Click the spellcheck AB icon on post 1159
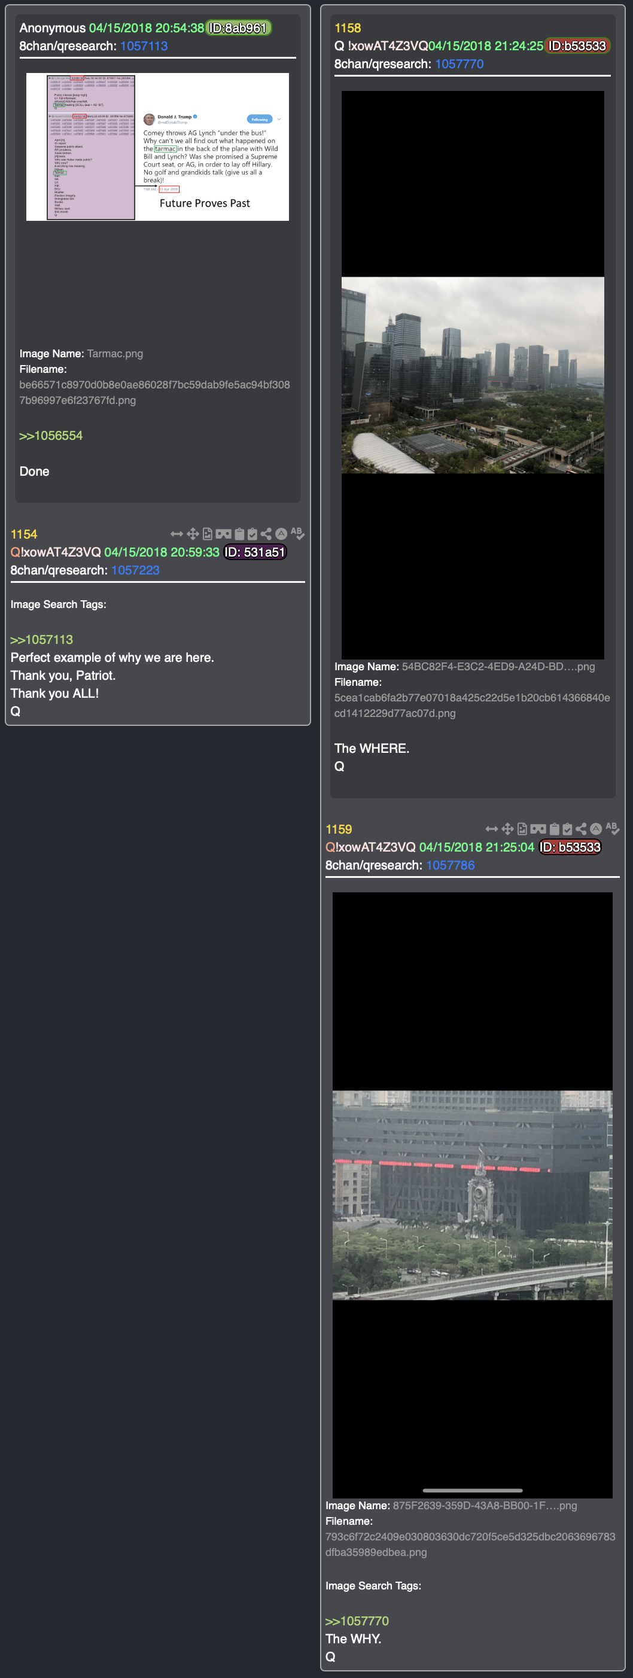The height and width of the screenshot is (1678, 633). coord(612,829)
